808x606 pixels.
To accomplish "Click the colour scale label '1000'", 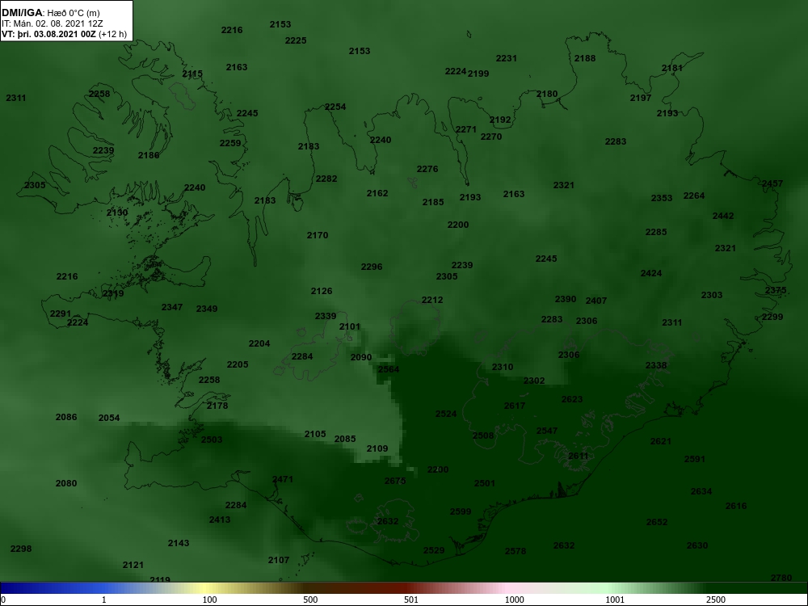I will 514,600.
